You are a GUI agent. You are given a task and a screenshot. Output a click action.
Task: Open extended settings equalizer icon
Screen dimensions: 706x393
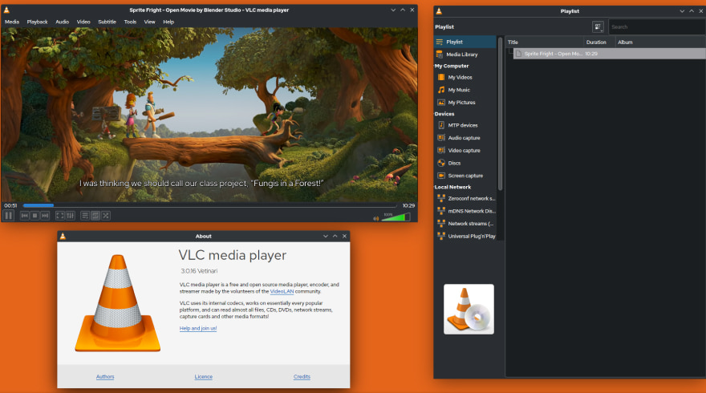point(71,216)
